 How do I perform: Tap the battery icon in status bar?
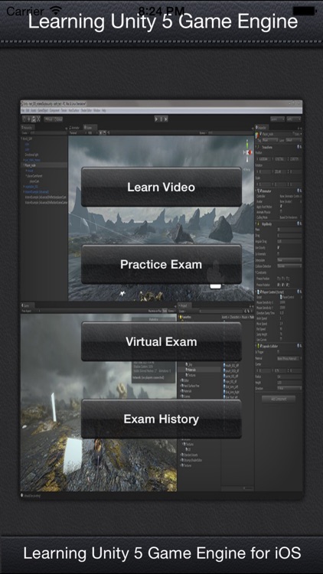click(305, 10)
